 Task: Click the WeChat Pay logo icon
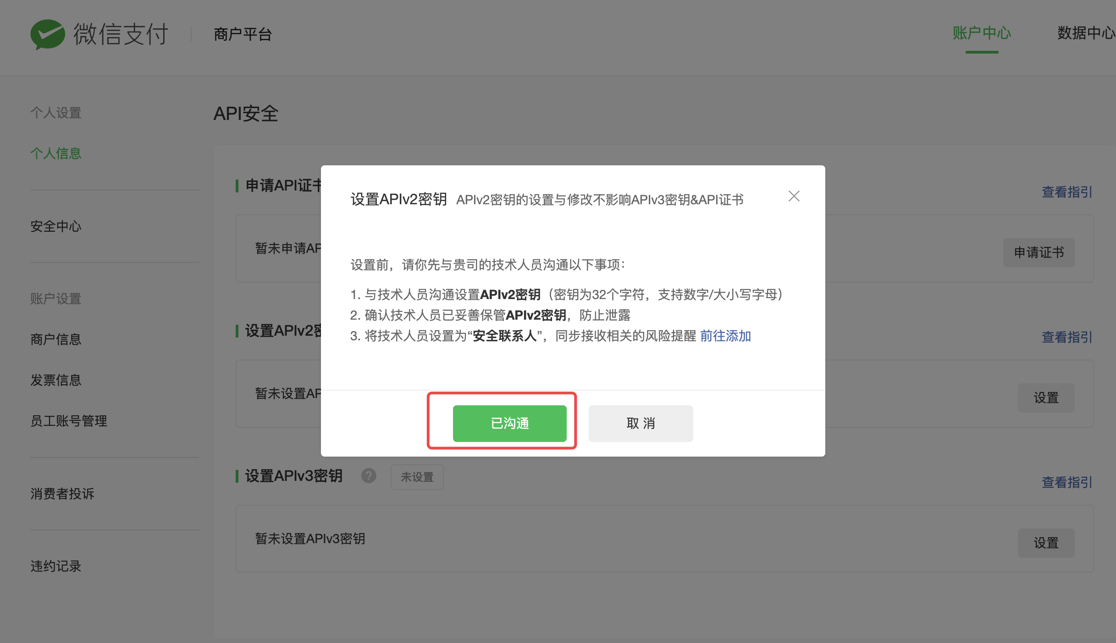[x=48, y=34]
